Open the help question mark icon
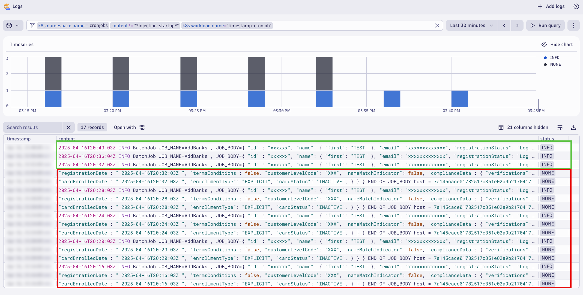The image size is (583, 295). click(576, 6)
